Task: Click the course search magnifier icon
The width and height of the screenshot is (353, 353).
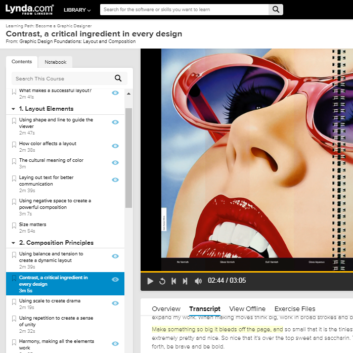Action: [118, 78]
